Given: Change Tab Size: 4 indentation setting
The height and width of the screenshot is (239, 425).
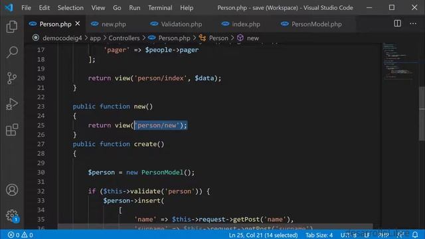Looking at the screenshot, I should coord(319,235).
